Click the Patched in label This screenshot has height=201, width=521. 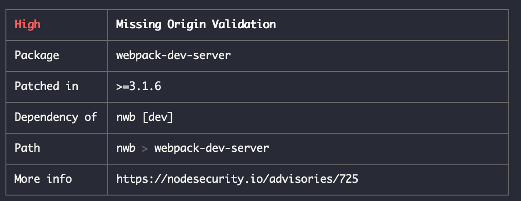coord(46,86)
